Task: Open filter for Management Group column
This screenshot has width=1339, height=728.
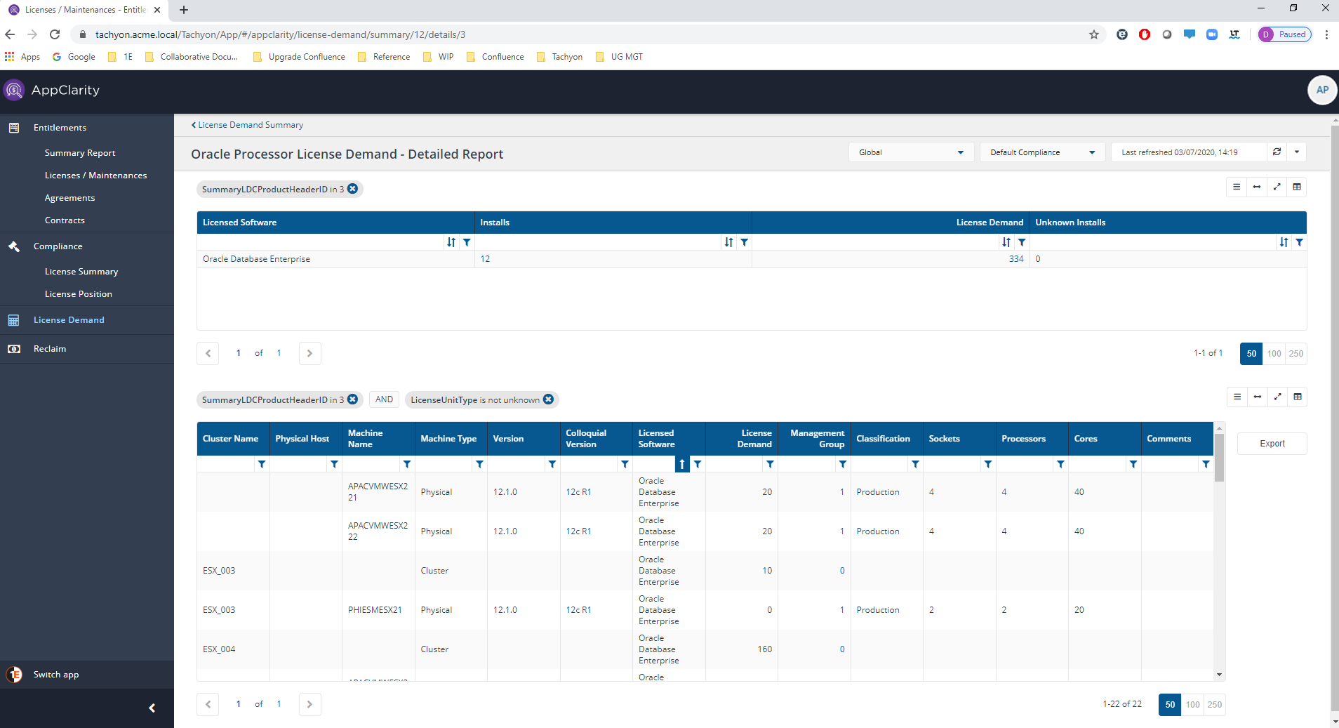Action: [x=843, y=464]
